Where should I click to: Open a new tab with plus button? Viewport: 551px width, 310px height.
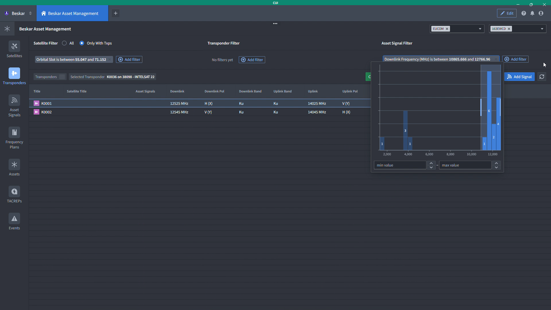coord(116,13)
